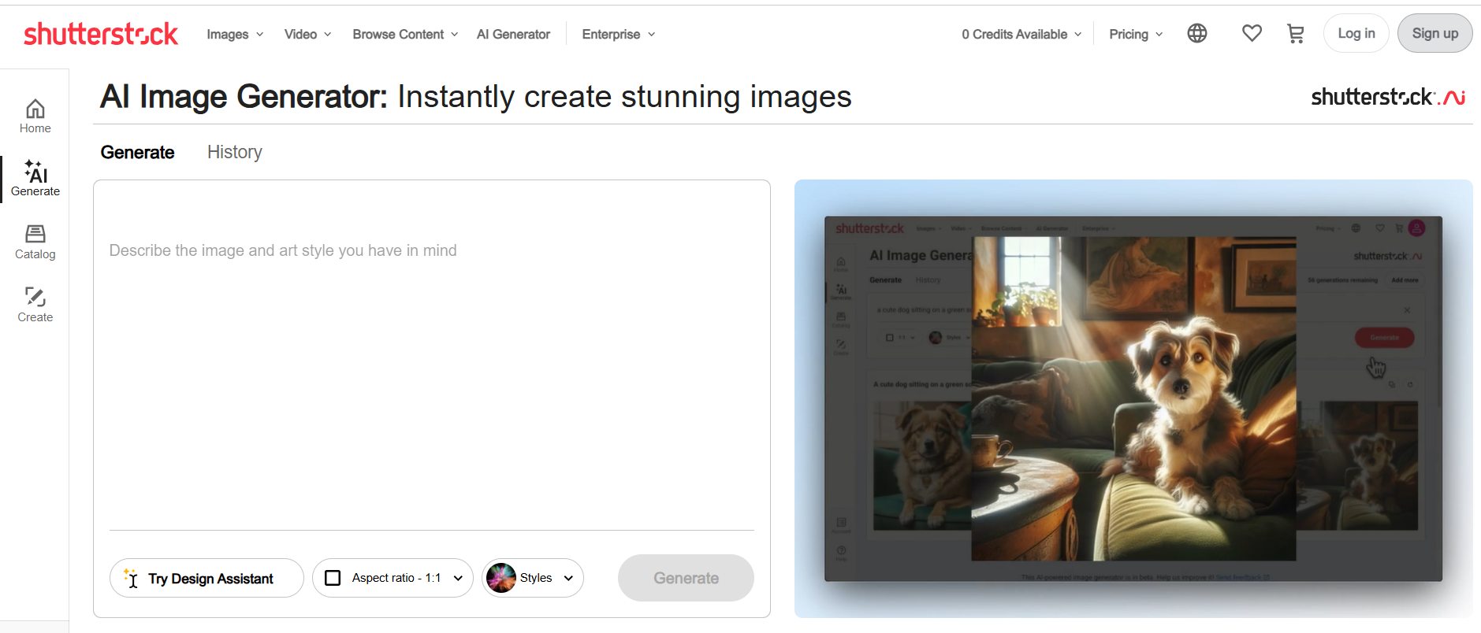Click the colorful Styles swatch icon
Viewport: 1481px width, 633px height.
(x=501, y=578)
